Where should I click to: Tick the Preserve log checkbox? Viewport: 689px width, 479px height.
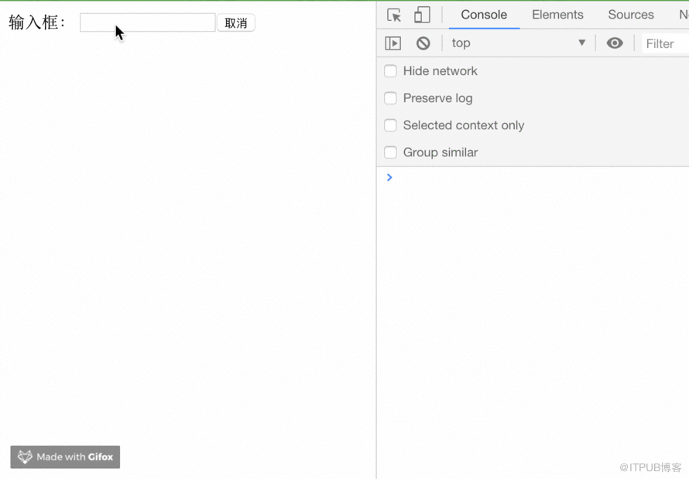click(x=390, y=98)
